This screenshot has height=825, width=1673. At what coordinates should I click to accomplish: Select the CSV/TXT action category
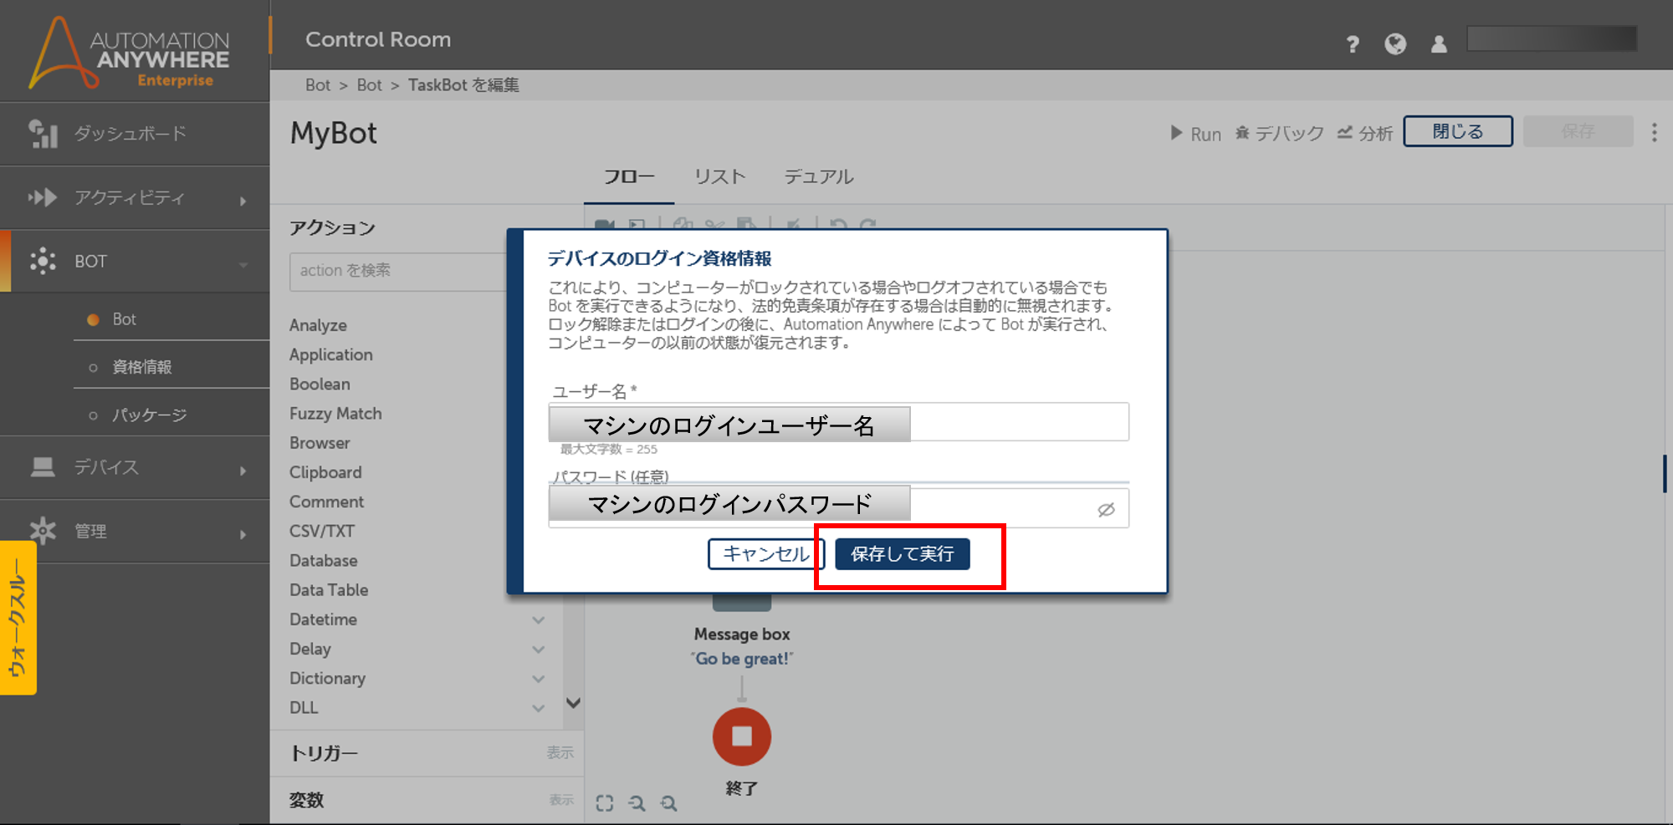[322, 531]
